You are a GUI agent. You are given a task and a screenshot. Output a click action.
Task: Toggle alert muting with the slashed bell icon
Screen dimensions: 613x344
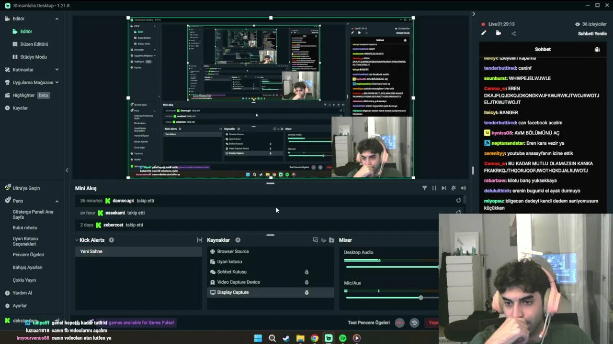tap(453, 188)
